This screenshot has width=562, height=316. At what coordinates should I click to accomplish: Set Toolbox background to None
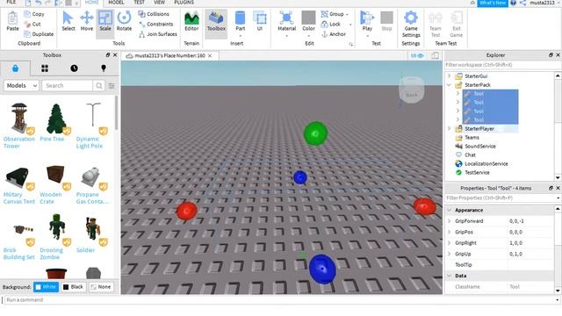[x=101, y=287]
